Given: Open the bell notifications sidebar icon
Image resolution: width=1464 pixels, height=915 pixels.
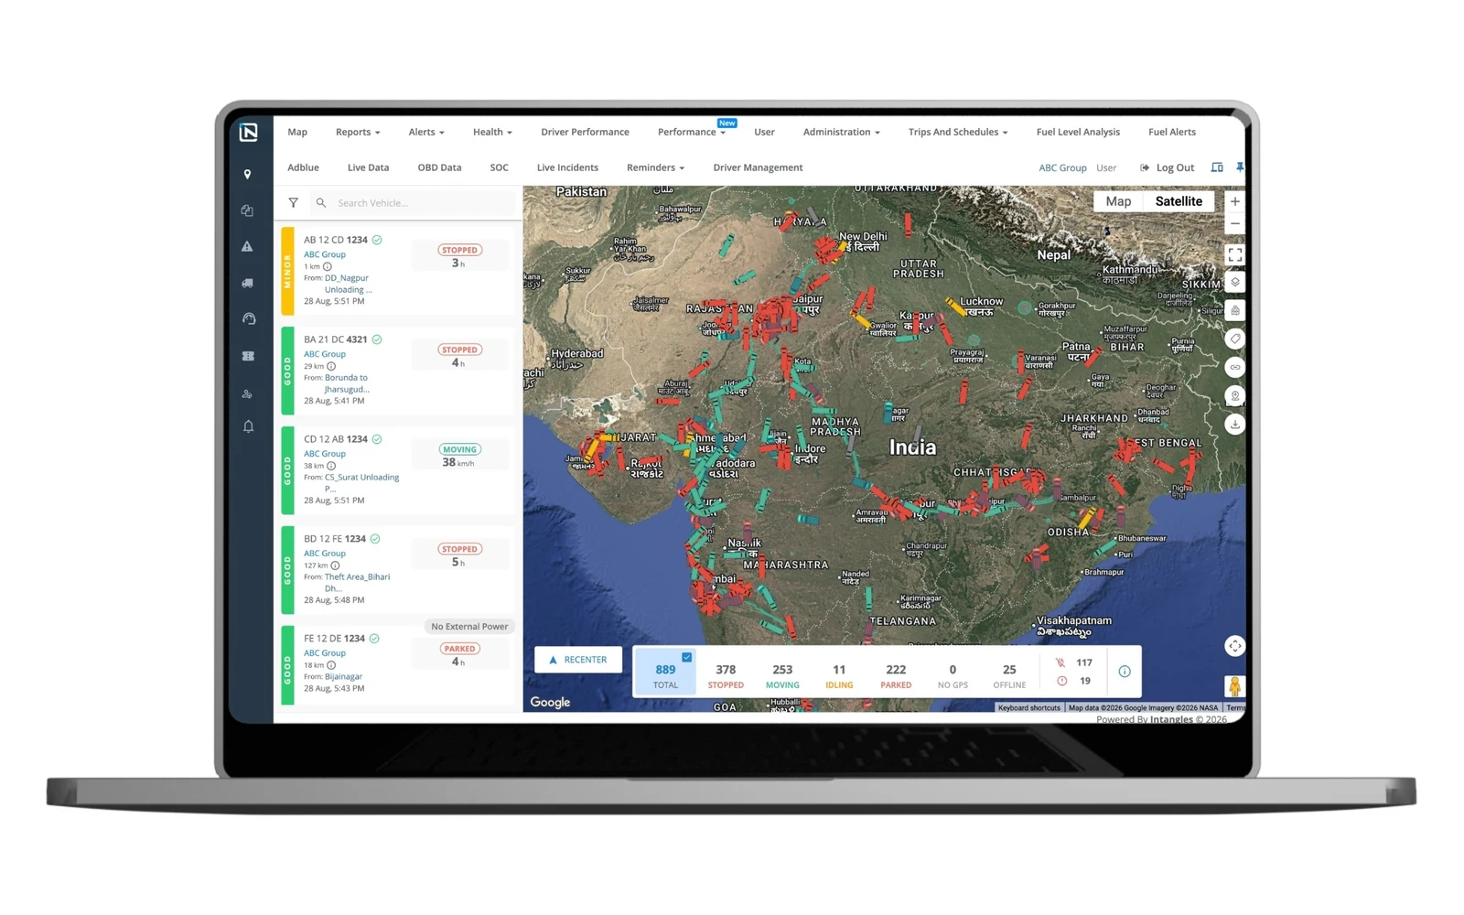Looking at the screenshot, I should click(x=248, y=426).
